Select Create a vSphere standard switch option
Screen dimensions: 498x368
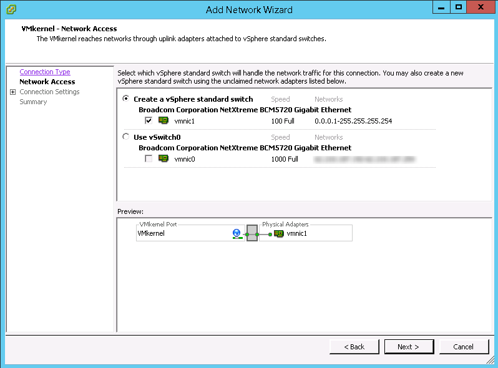pos(127,99)
